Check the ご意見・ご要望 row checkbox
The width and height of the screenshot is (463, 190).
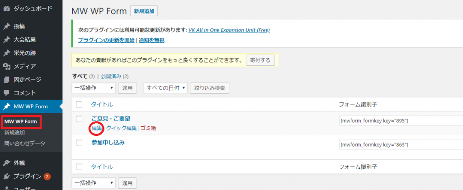(x=79, y=119)
